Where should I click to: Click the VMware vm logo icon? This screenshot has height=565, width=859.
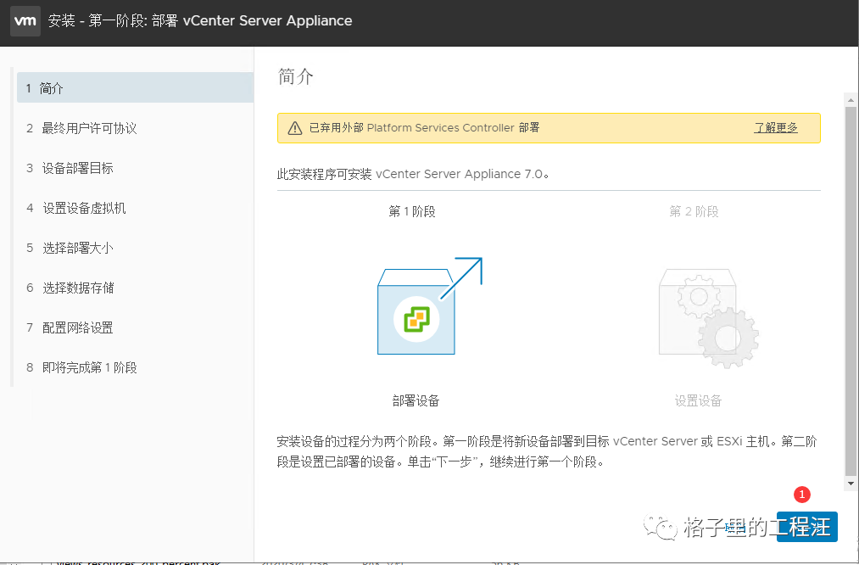point(25,21)
